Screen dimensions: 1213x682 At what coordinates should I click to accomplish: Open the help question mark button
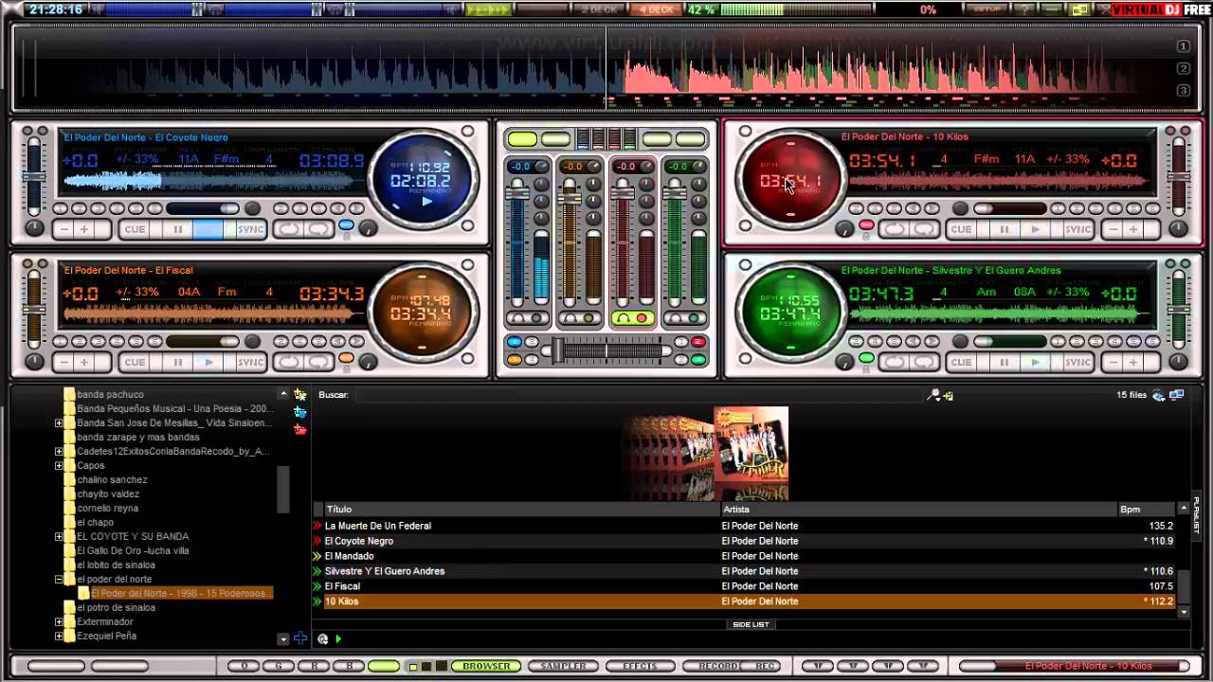pos(1025,9)
